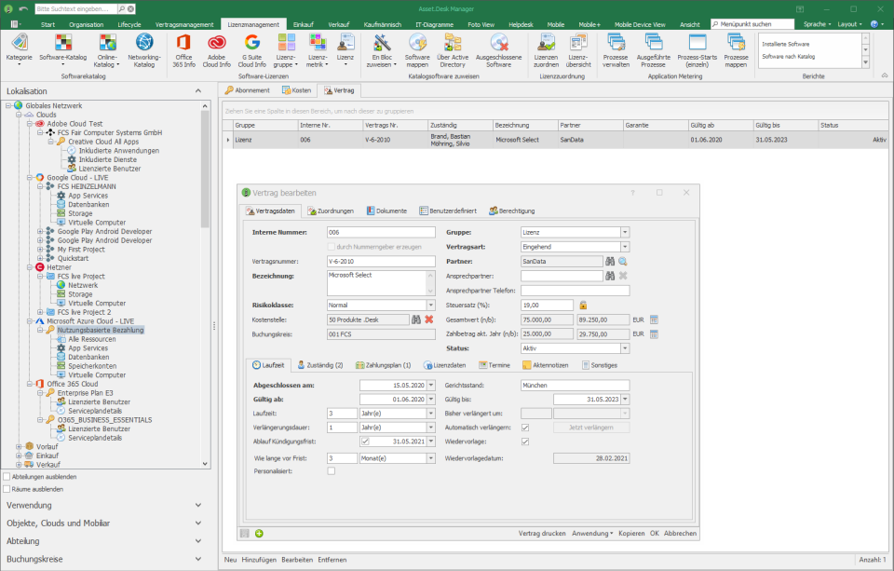Uncheck the Wiedervorlage checkbox
The width and height of the screenshot is (894, 571).
(524, 442)
